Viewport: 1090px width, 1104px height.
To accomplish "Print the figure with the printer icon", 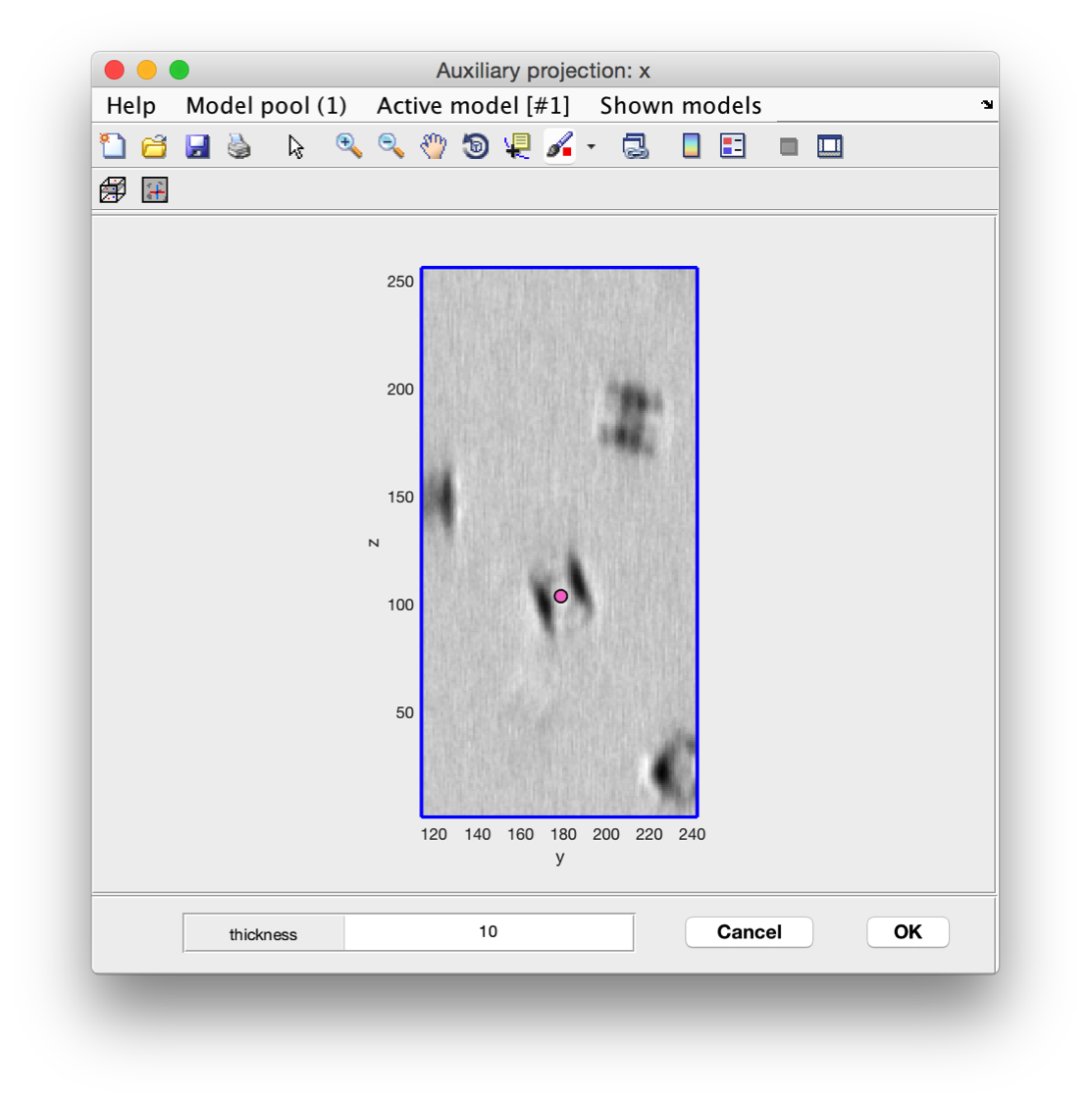I will pyautogui.click(x=239, y=146).
